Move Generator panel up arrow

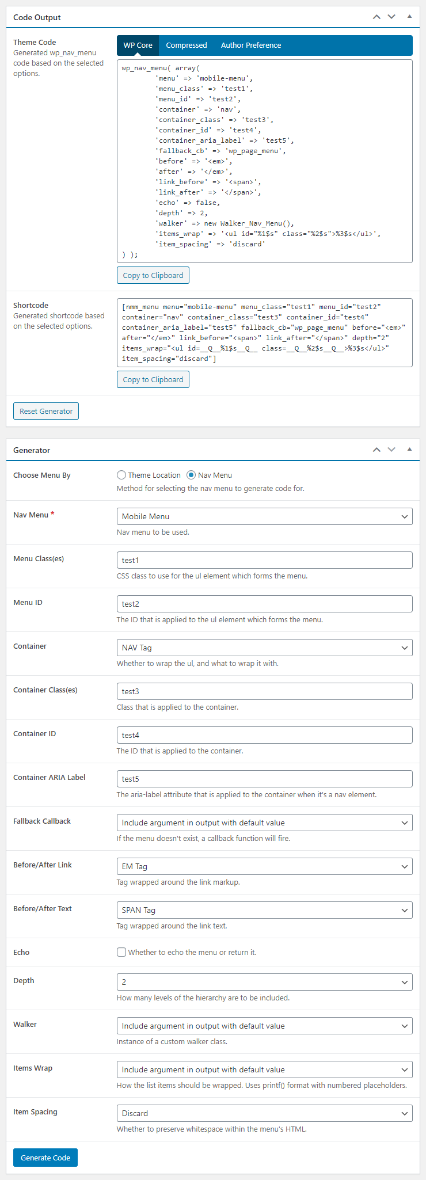click(x=376, y=450)
